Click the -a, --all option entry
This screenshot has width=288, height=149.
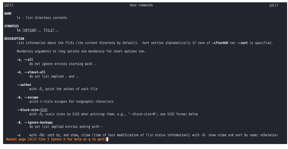(25, 60)
